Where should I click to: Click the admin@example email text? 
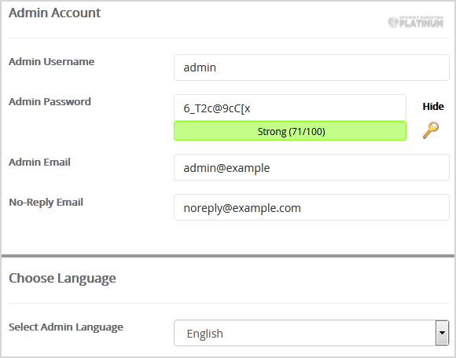[226, 168]
